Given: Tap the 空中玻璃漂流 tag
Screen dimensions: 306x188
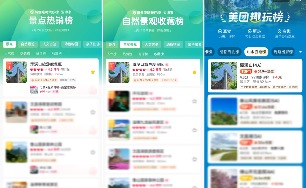Looking at the screenshot, I should pos(249,87).
